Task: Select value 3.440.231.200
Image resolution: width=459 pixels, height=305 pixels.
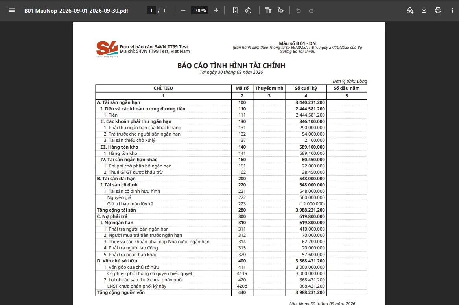Action: [310, 102]
